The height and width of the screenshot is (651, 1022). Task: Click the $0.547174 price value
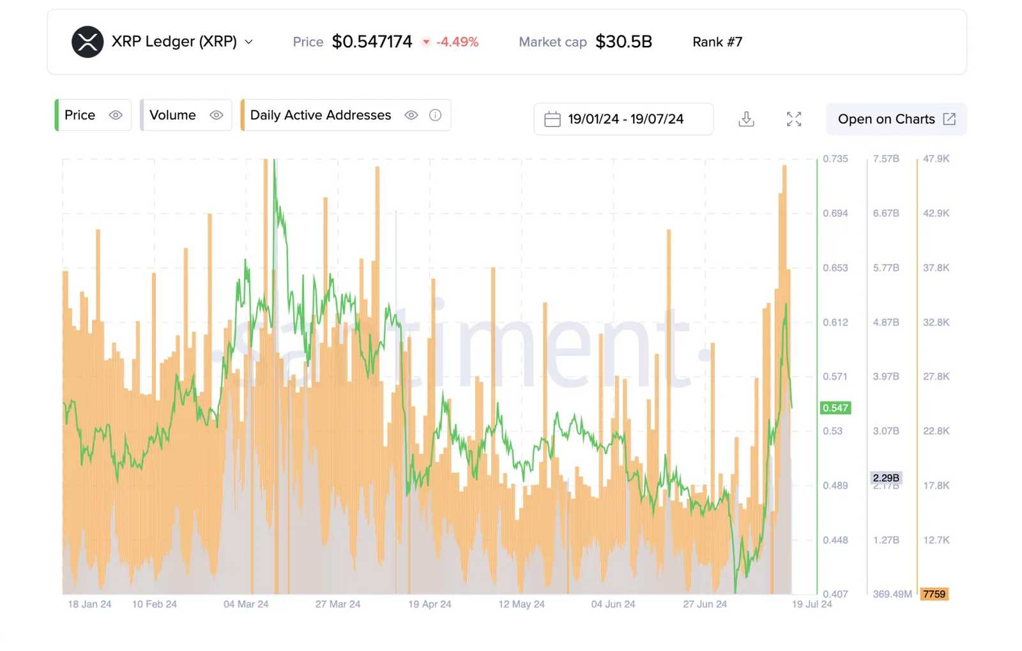[372, 42]
